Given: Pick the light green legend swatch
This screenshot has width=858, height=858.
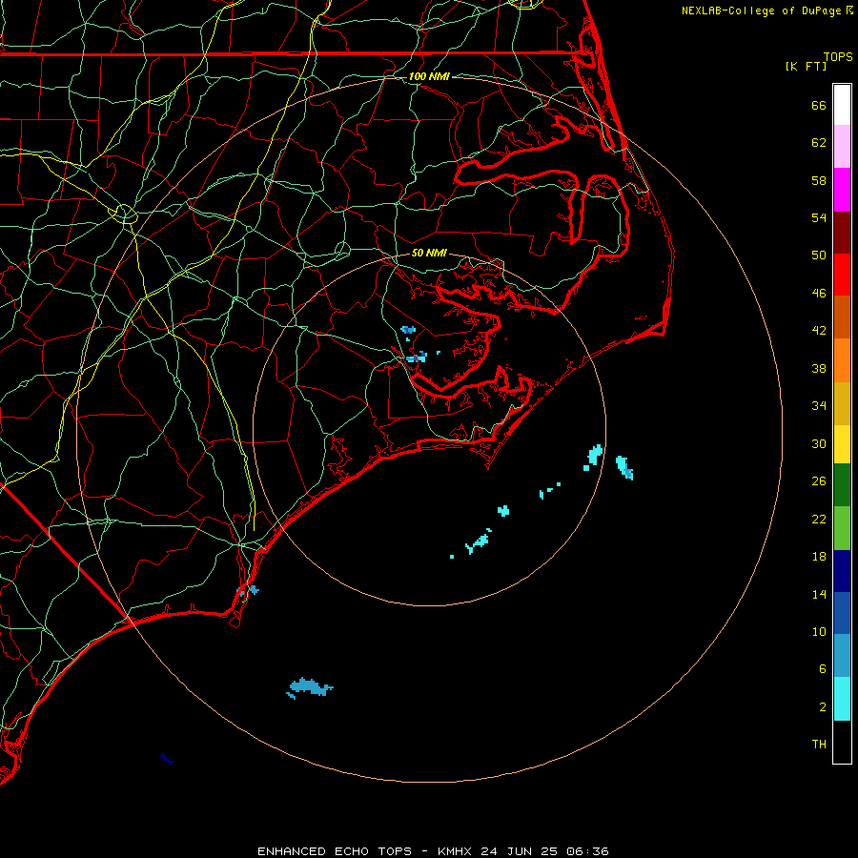Looking at the screenshot, I should tap(842, 528).
